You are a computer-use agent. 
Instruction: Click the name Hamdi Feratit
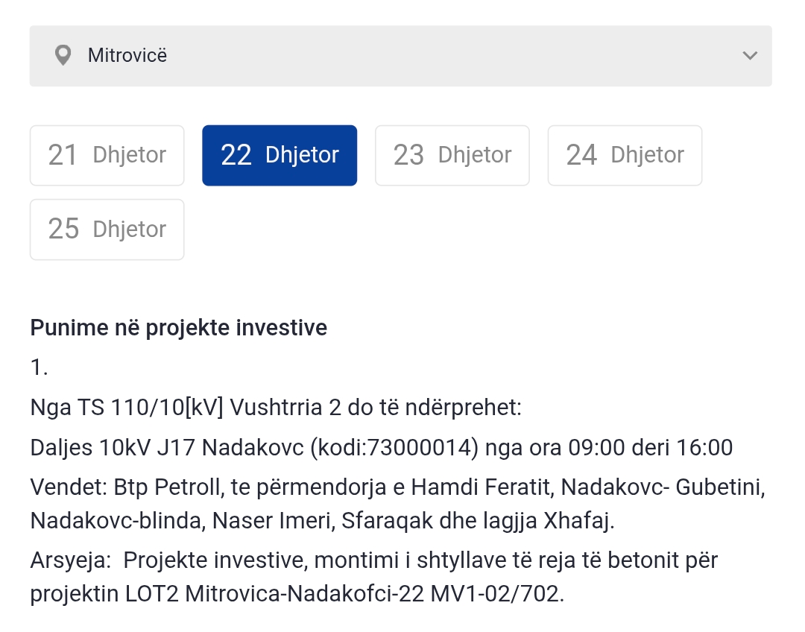481,487
